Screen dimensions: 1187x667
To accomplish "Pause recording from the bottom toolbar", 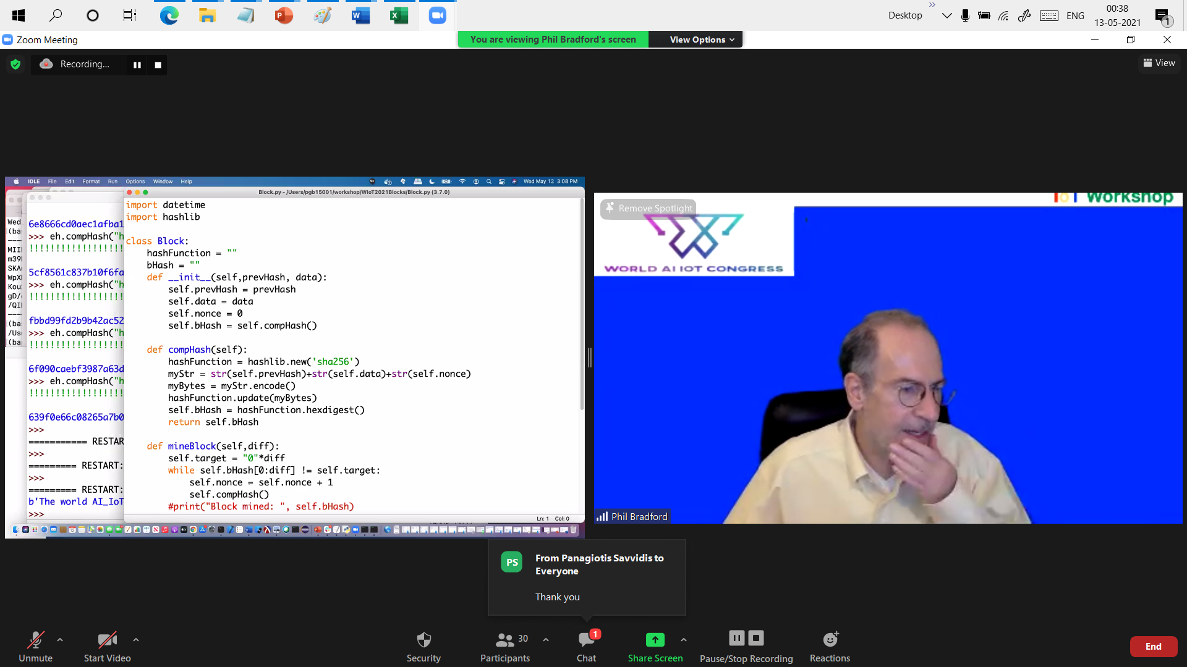I will (736, 638).
